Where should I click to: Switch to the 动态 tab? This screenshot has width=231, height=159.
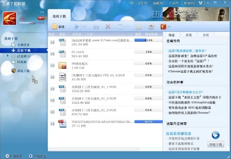pos(171,35)
